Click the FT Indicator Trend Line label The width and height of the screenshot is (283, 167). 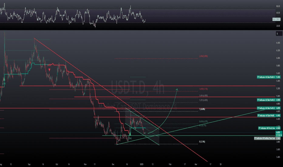pos(269,128)
